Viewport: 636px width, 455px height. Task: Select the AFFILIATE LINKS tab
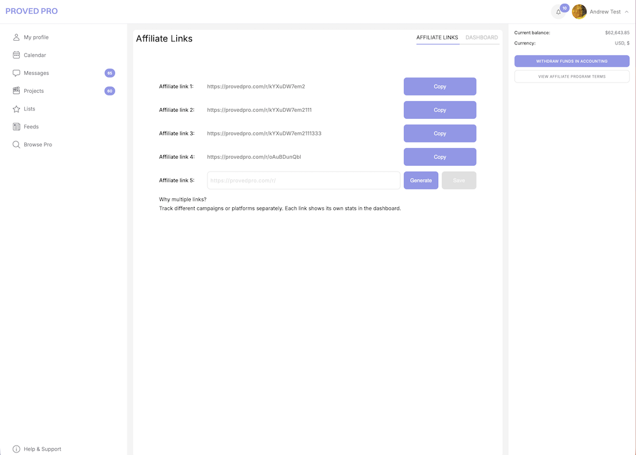coord(437,37)
